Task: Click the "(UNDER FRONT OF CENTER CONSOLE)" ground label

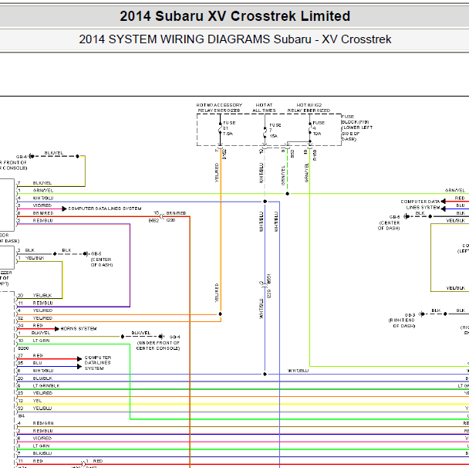Action: [x=158, y=345]
